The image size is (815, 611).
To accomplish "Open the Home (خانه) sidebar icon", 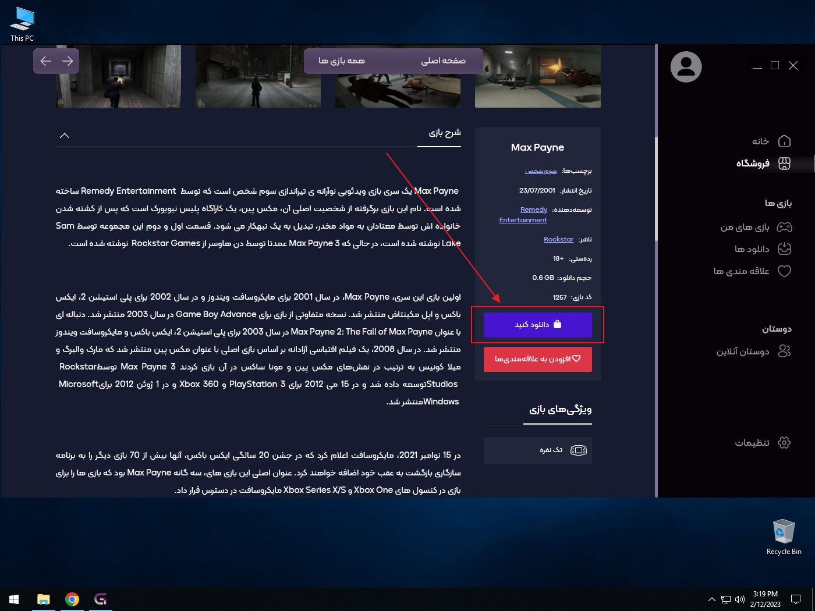I will (784, 141).
